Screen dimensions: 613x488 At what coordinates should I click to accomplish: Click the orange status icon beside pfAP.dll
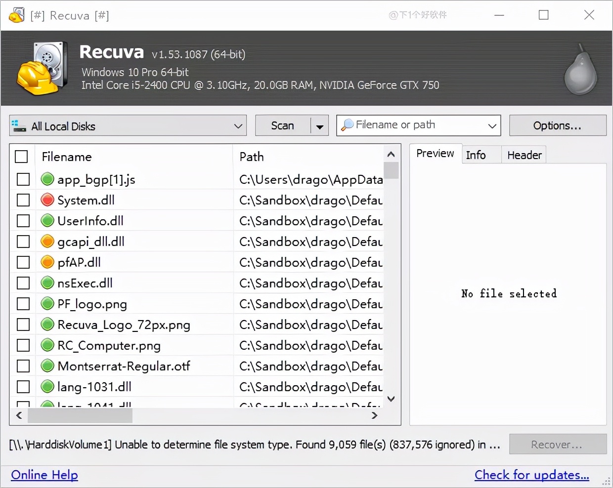47,262
